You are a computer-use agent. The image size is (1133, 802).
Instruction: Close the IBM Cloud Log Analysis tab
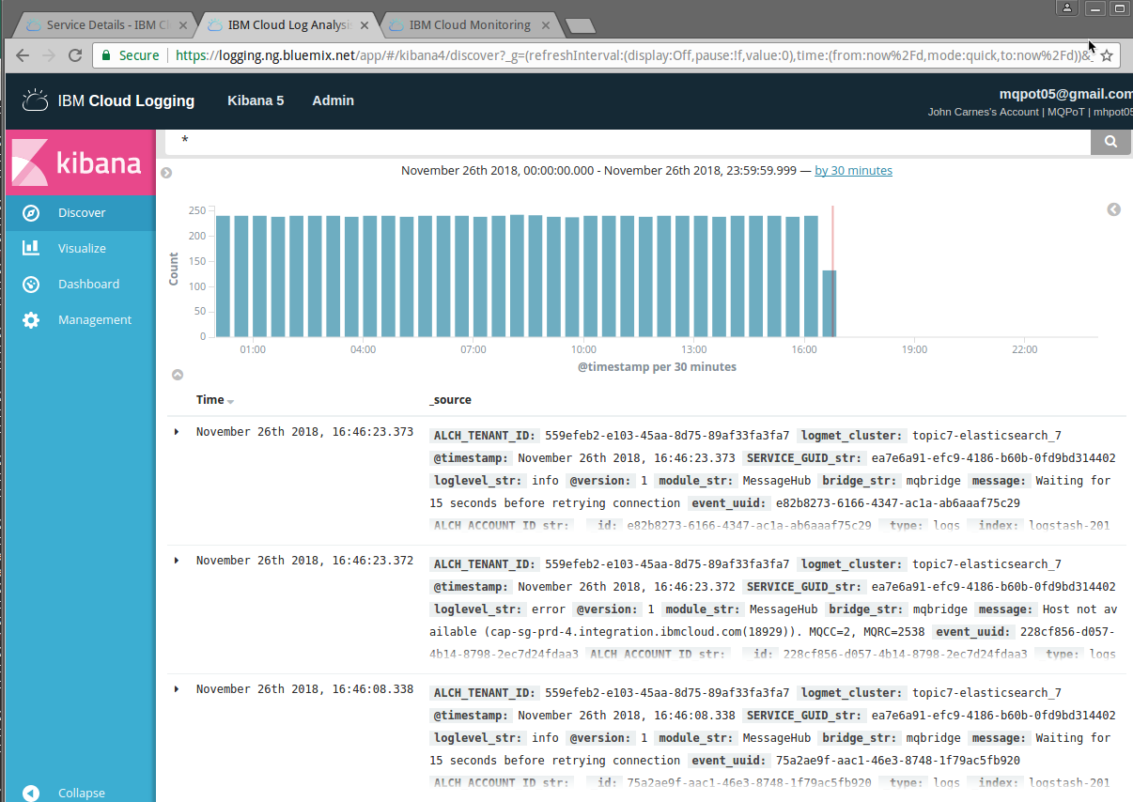pos(365,25)
